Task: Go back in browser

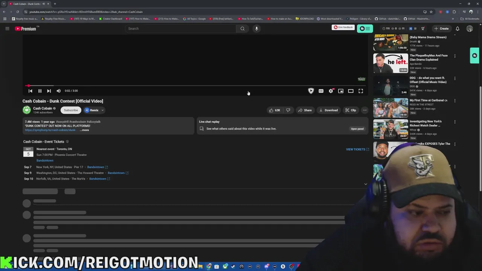Action: tap(4, 12)
